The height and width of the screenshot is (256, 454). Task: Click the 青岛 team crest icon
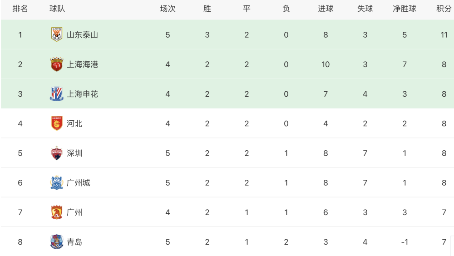pyautogui.click(x=56, y=242)
